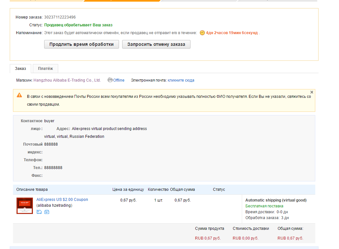Click Запросить отмену заказа button
This screenshot has height=249, width=339.
[x=156, y=44]
